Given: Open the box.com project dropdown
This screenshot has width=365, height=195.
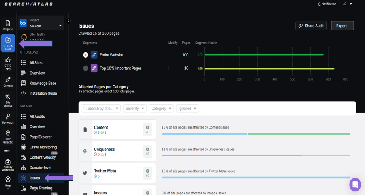Looking at the screenshot, I should [41, 23].
